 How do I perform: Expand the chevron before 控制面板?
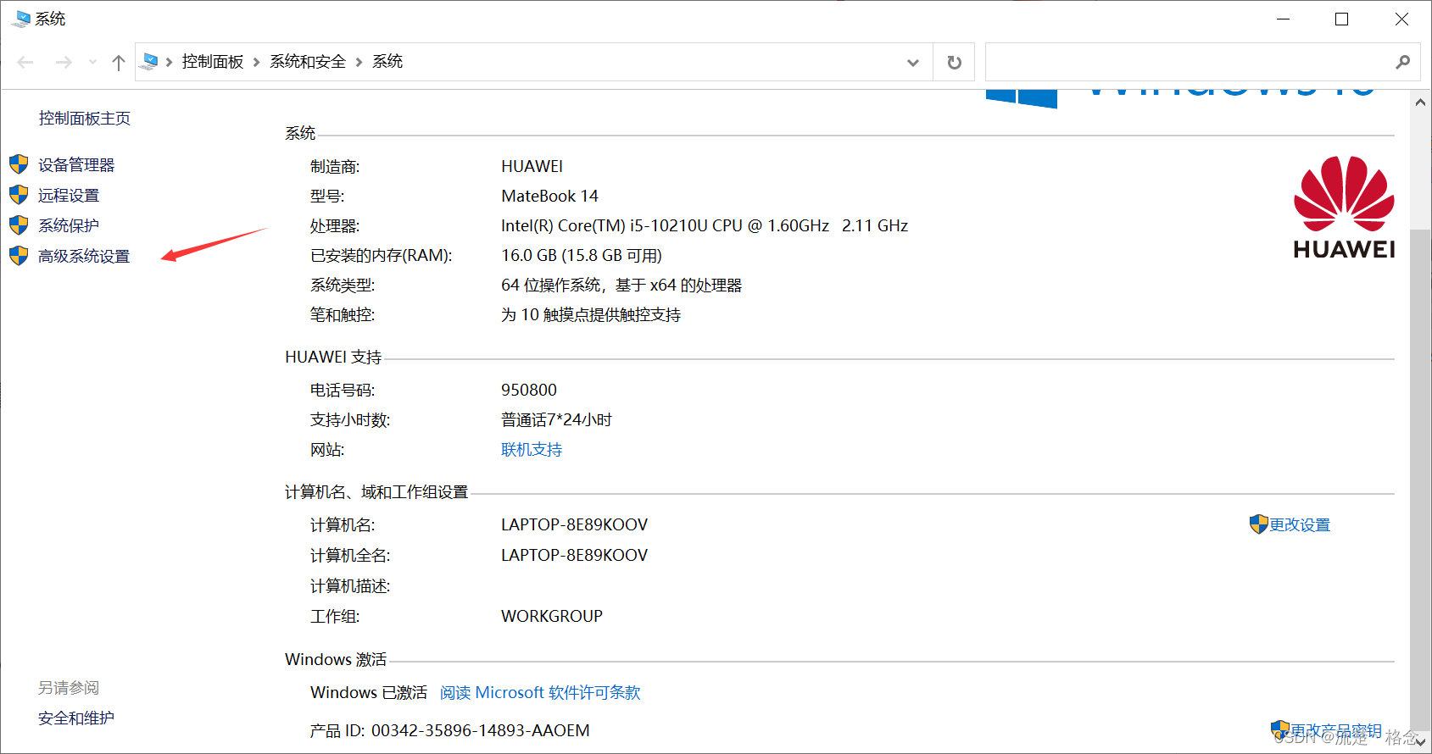(x=170, y=62)
